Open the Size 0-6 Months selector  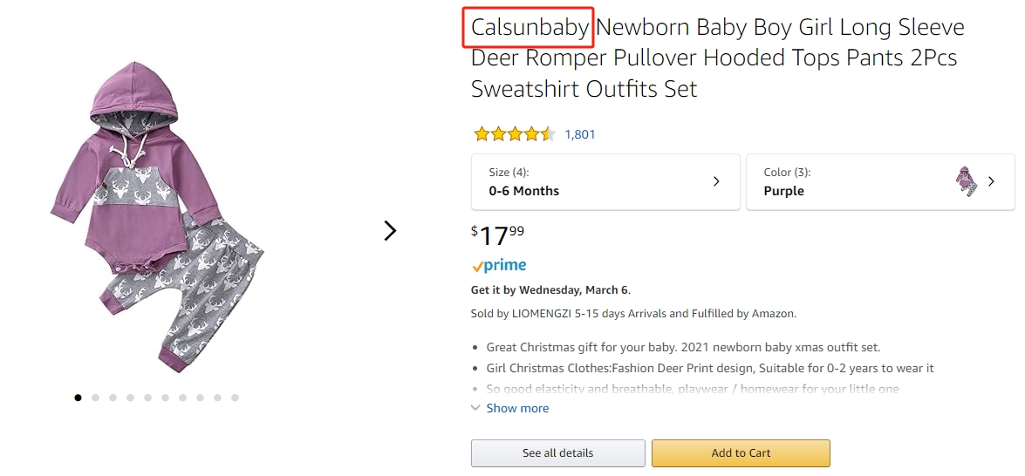605,182
